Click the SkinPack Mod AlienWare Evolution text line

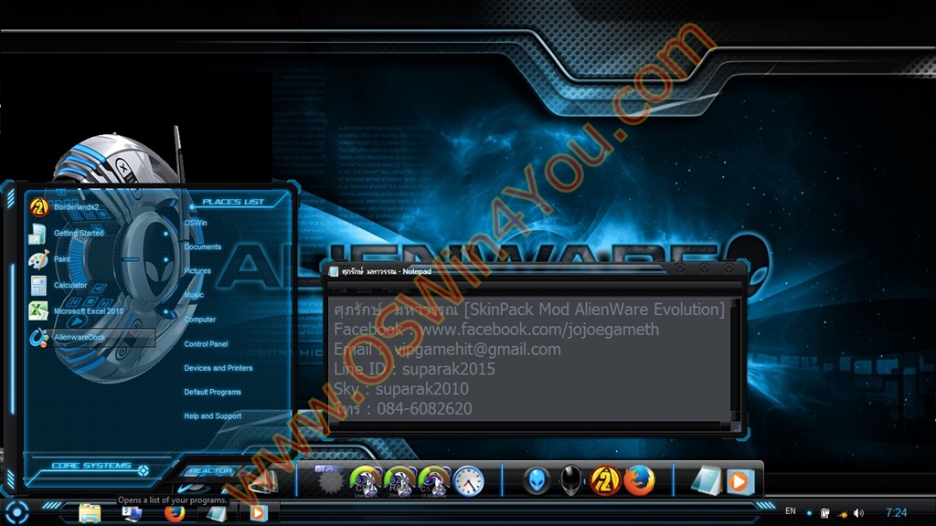point(529,310)
